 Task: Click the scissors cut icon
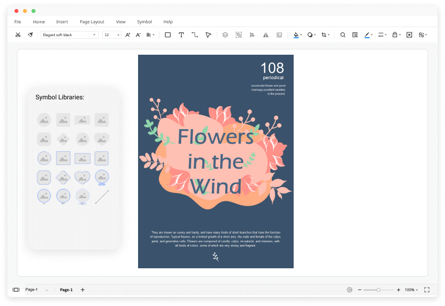18,35
